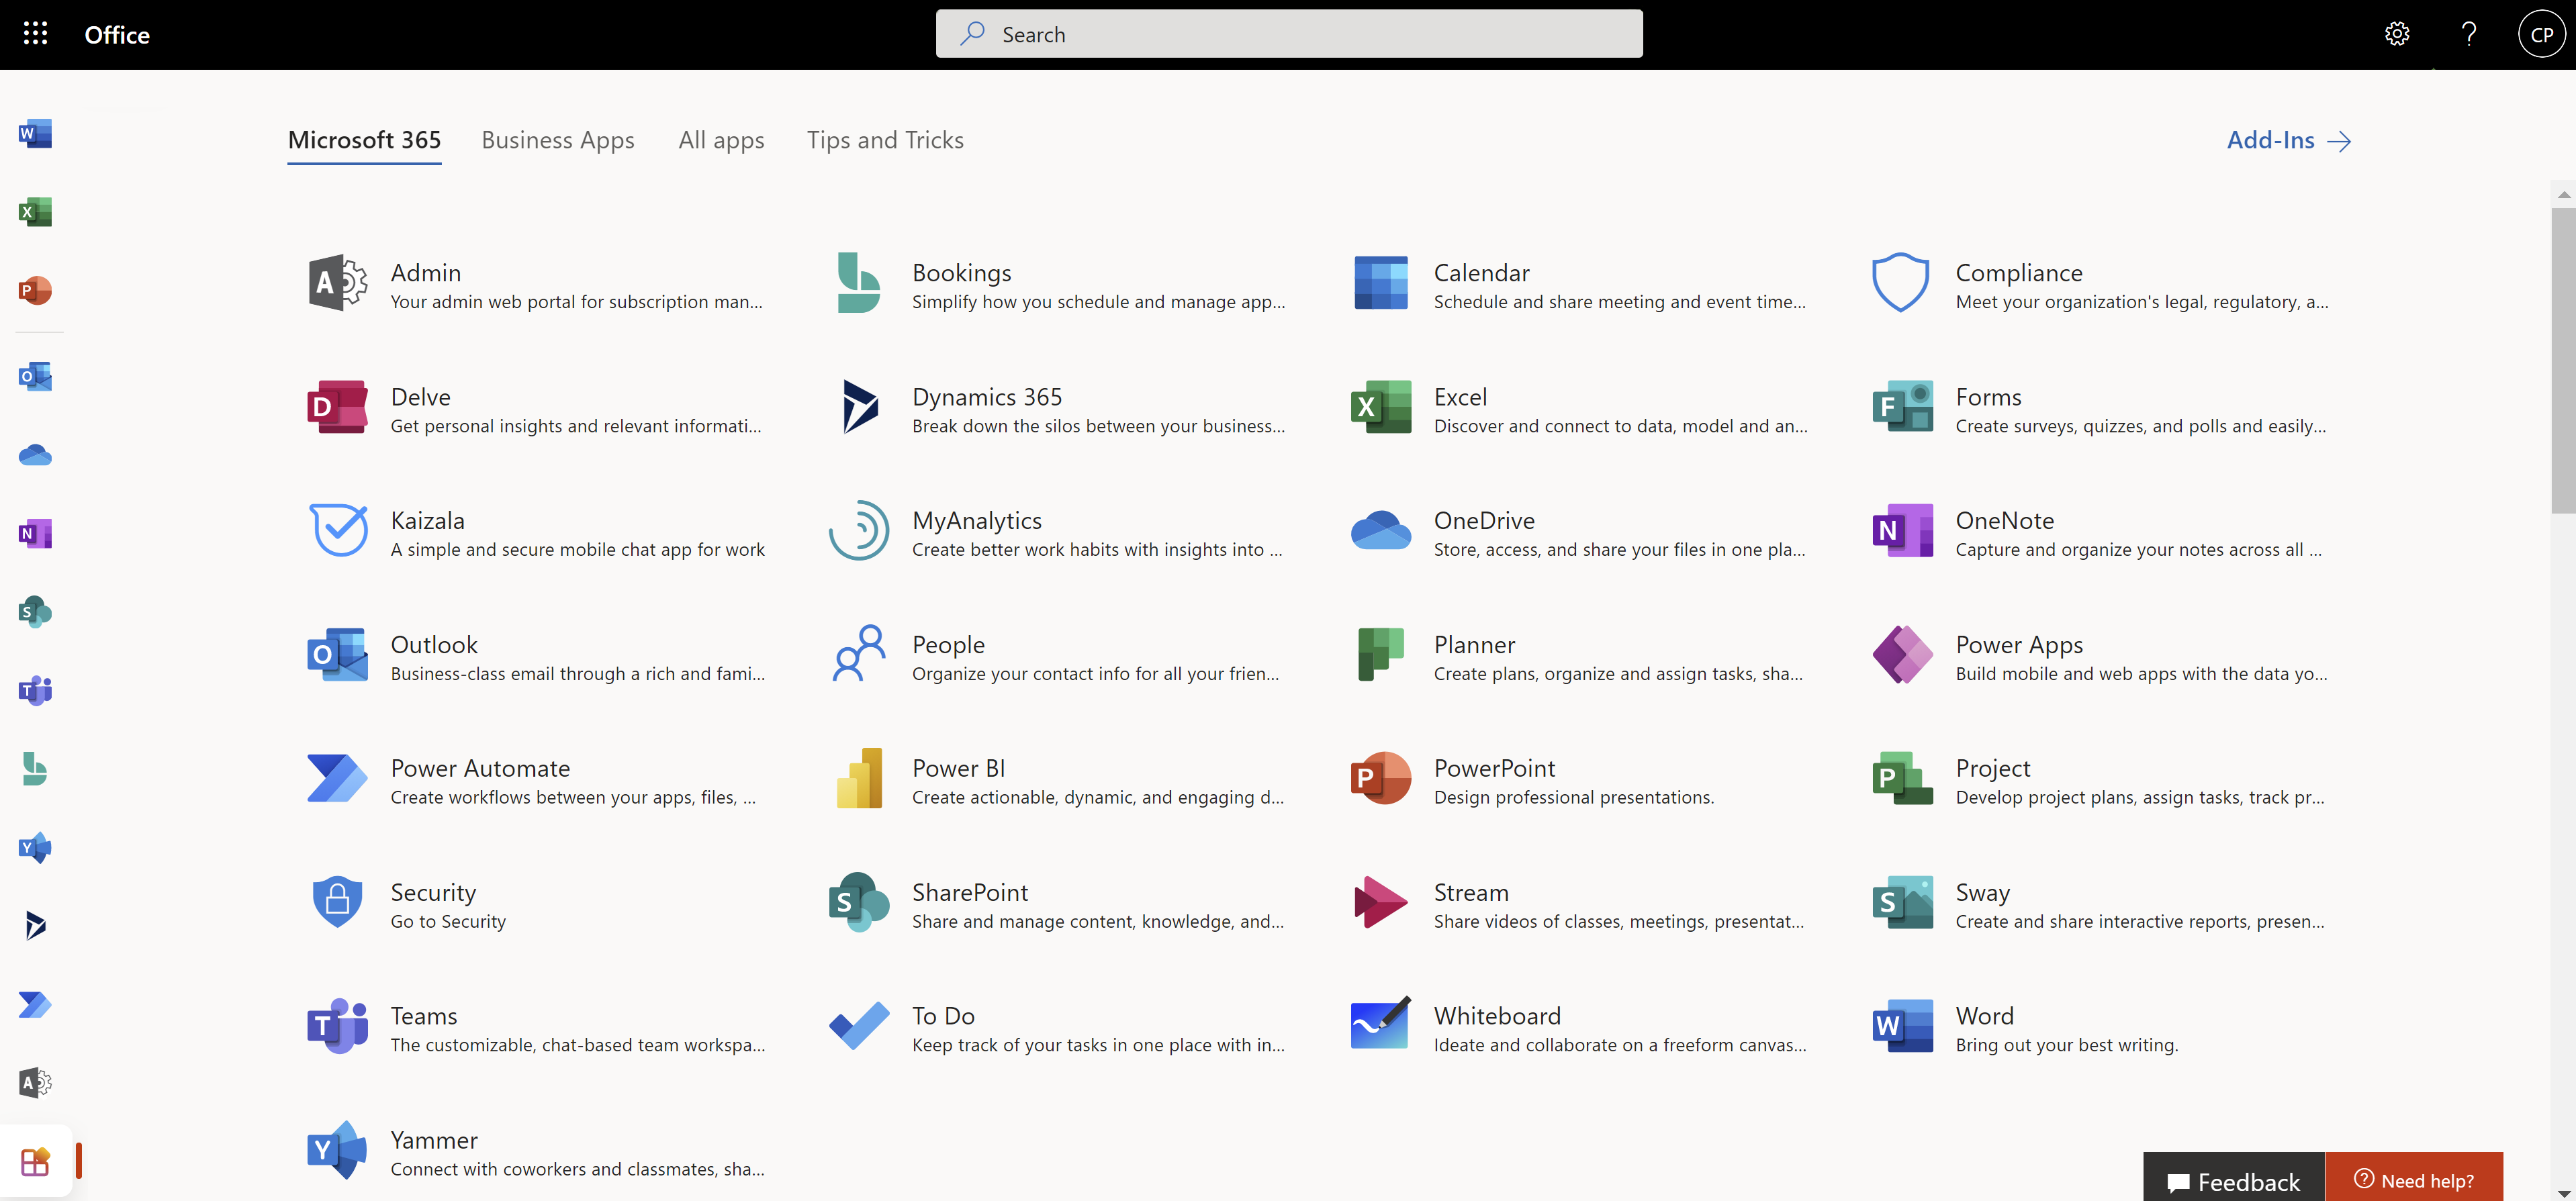
Task: Click the Search input field
Action: 1289,33
